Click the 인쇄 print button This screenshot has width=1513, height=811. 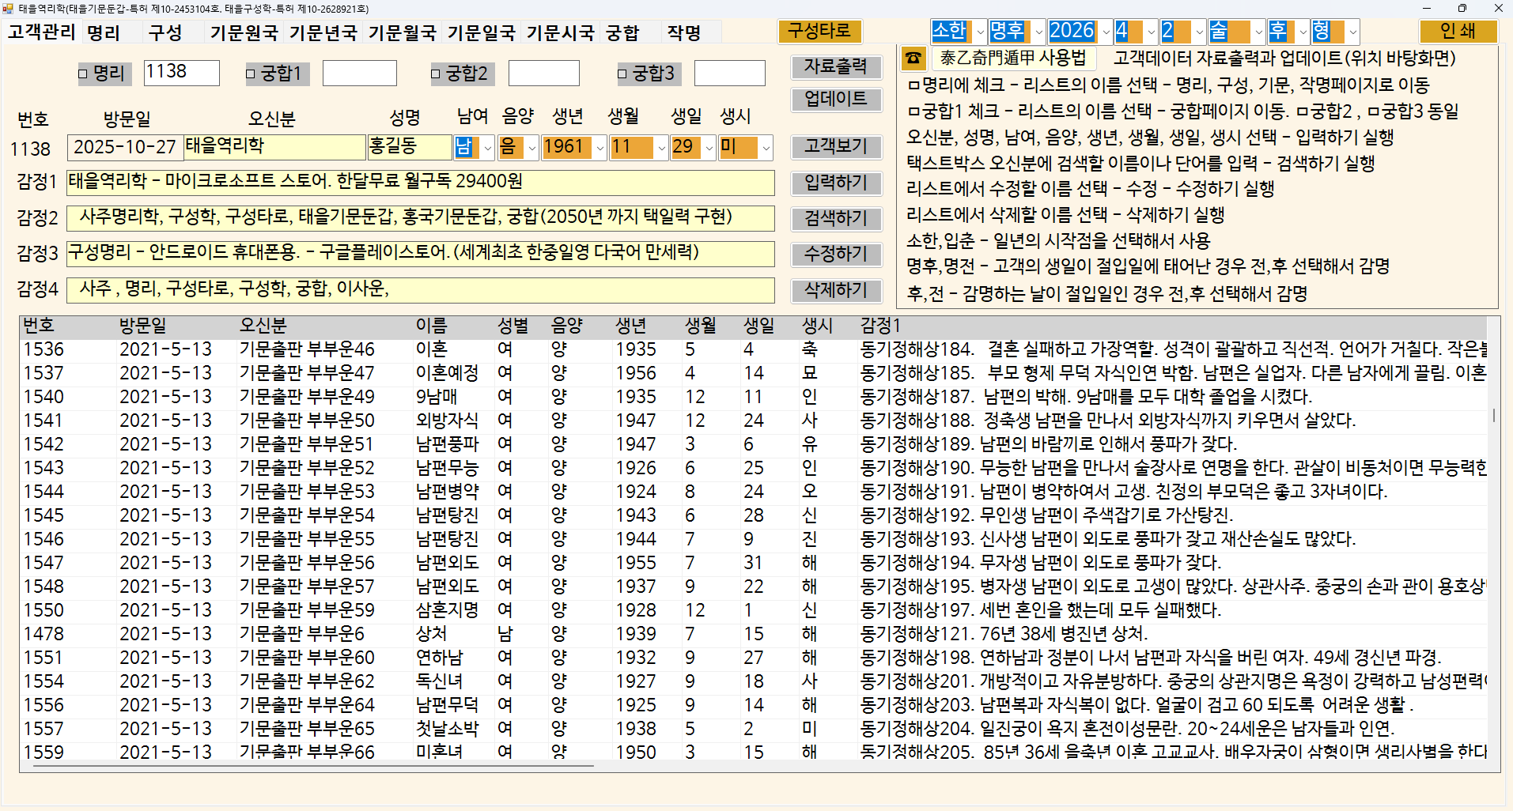[x=1457, y=31]
